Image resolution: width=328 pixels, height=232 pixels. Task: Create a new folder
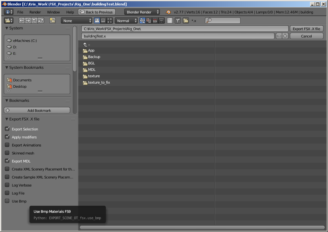pos(53,21)
